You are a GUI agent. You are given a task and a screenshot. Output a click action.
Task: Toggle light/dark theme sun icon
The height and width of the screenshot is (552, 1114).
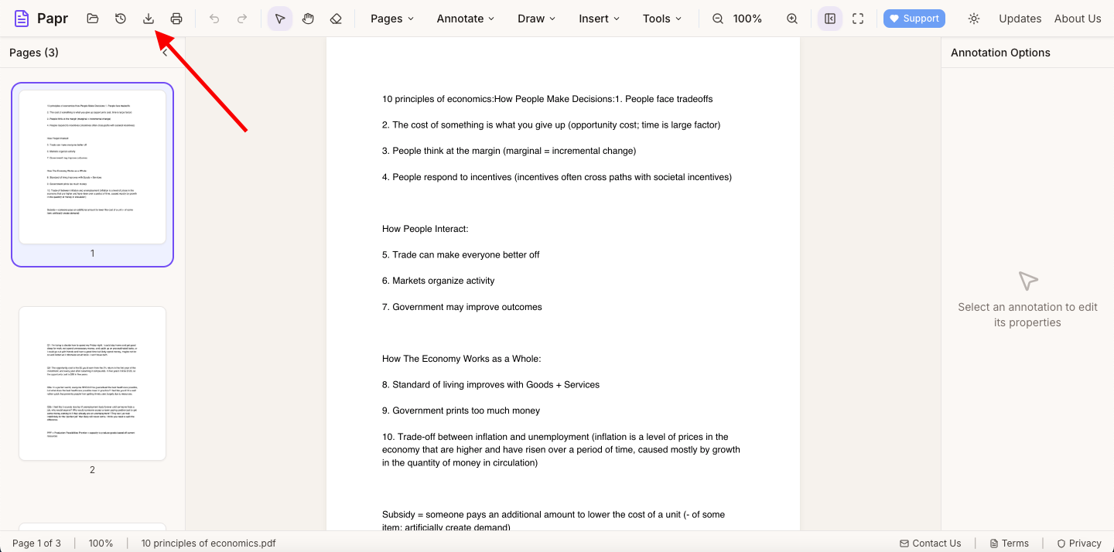pyautogui.click(x=974, y=19)
